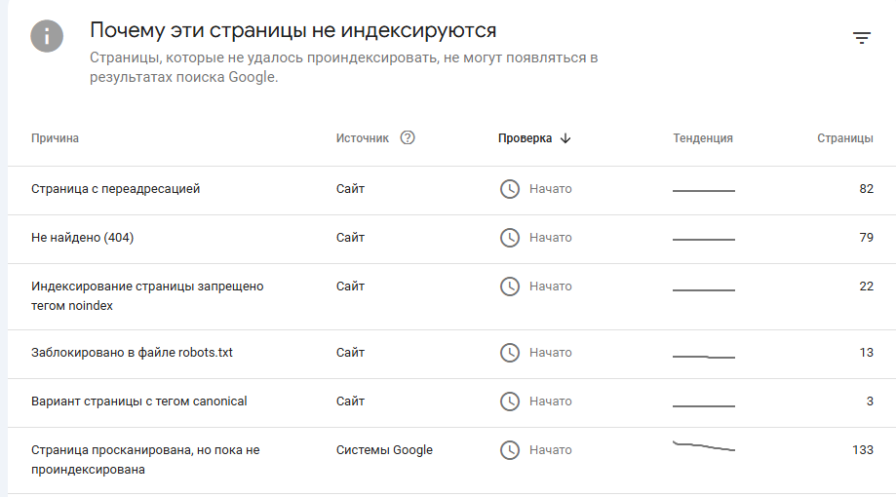Click heading Почему эти страницы не индексируются
The height and width of the screenshot is (497, 896).
[x=292, y=30]
